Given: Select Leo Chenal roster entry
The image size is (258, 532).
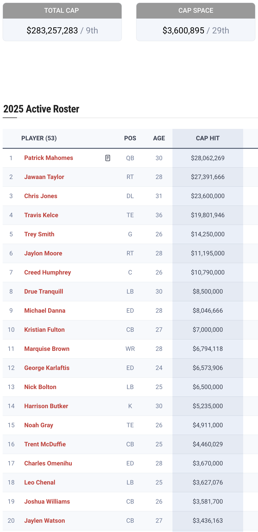Looking at the screenshot, I should pyautogui.click(x=40, y=482).
